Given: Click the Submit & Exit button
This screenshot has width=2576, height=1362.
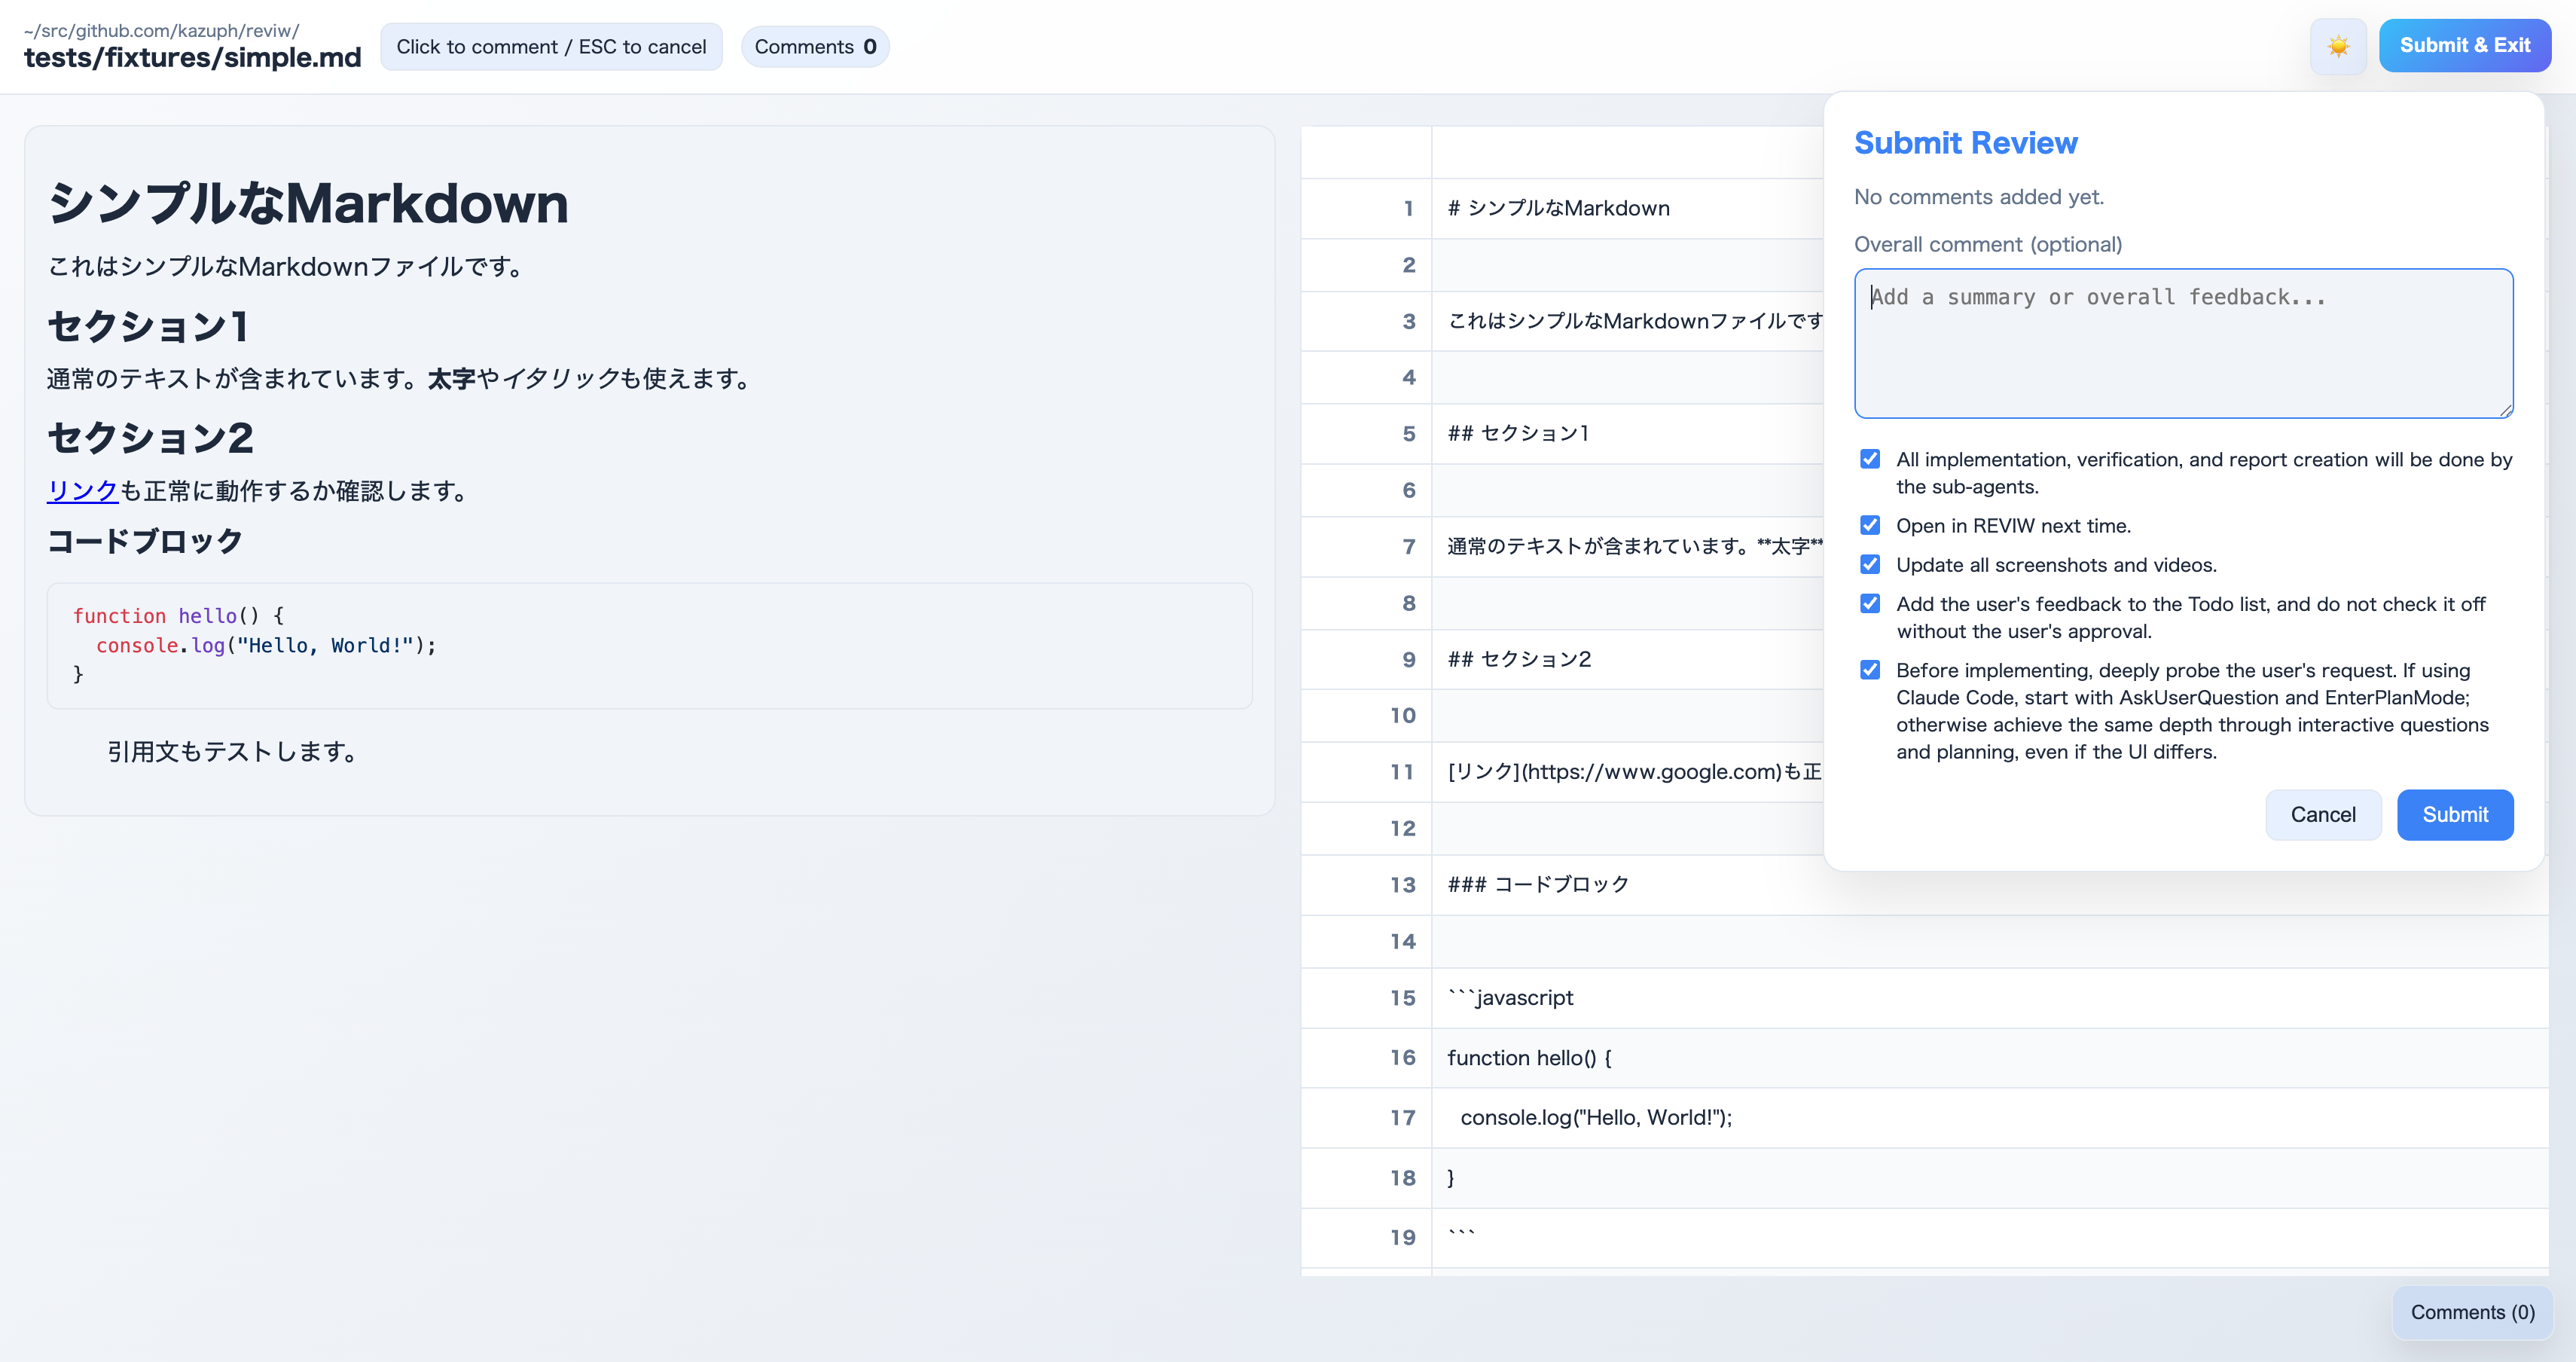Looking at the screenshot, I should (2464, 46).
